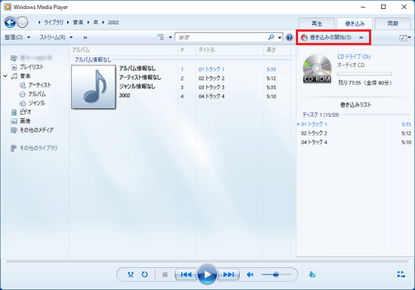
Task: Collapse the 音楽 tree node
Action: coord(5,76)
